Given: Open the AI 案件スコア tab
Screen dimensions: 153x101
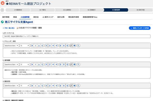Looking at the screenshot, I should [x=48, y=17].
